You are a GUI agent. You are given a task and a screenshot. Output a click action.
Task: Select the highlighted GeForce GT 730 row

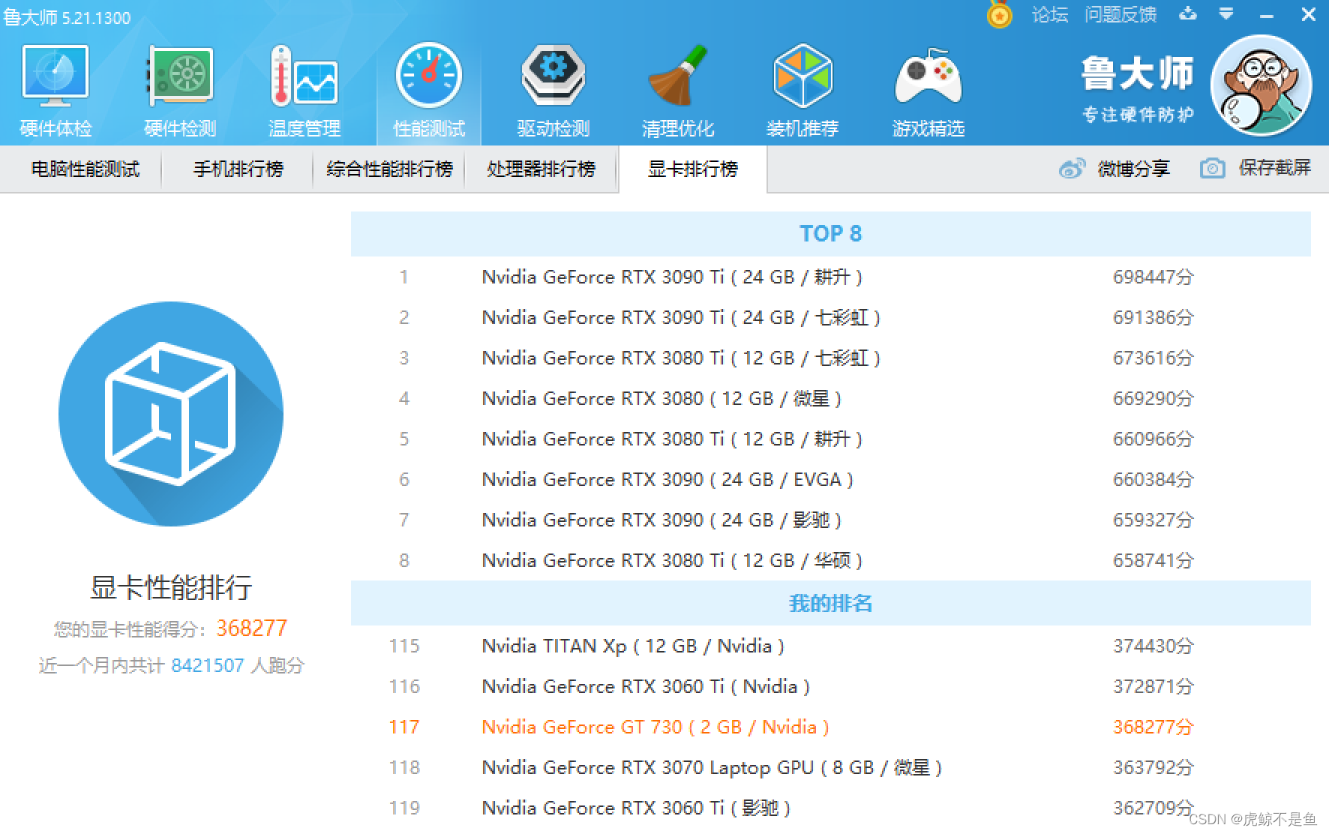(x=831, y=727)
